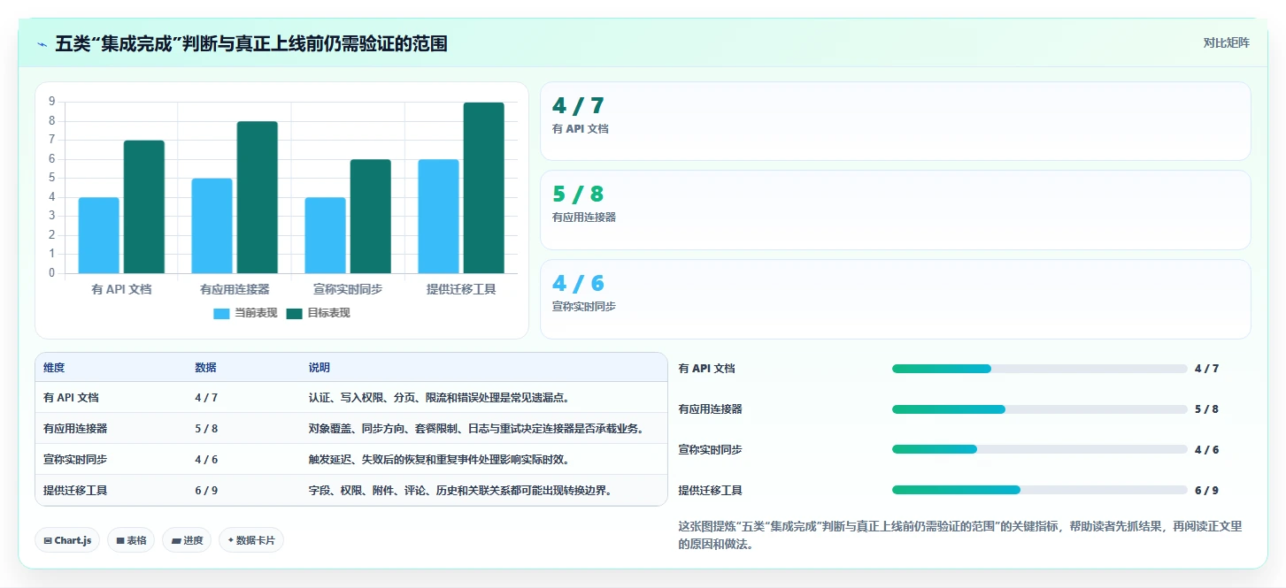Click the 数据 table column header
The width and height of the screenshot is (1286, 588).
(205, 368)
